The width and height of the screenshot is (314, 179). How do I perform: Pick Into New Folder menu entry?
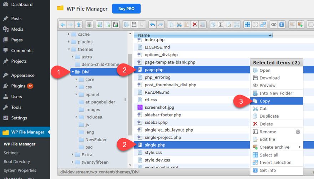277,93
